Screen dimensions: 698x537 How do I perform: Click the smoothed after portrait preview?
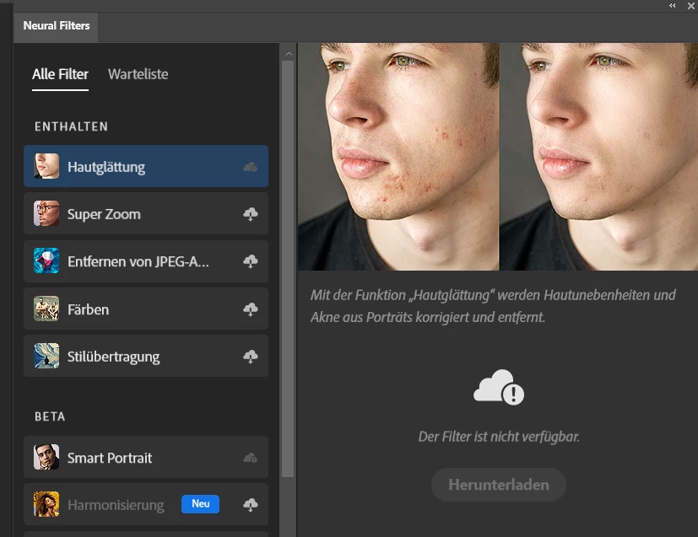(598, 157)
